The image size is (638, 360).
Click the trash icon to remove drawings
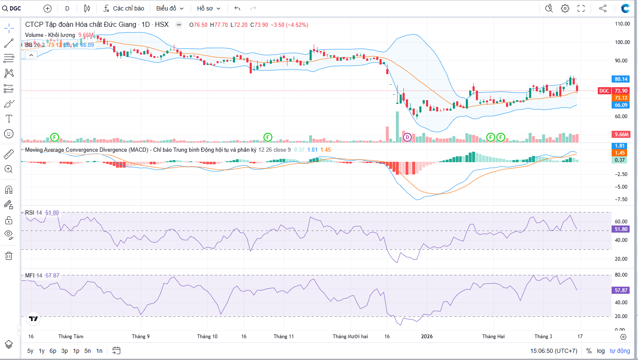click(x=9, y=256)
